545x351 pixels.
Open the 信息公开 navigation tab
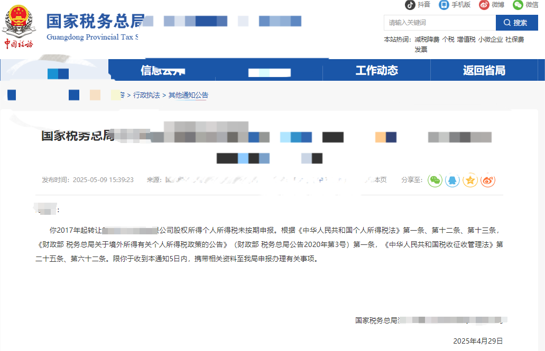coord(162,71)
